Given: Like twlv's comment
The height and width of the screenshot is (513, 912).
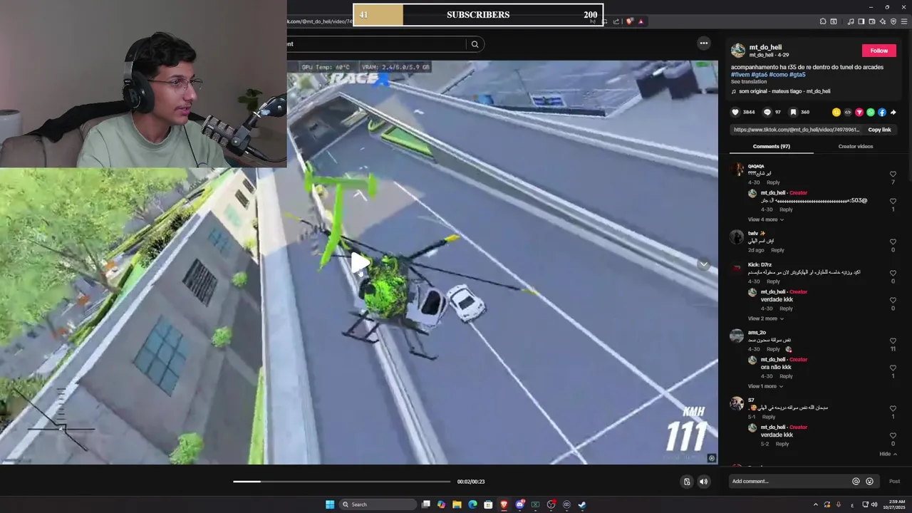Looking at the screenshot, I should [893, 242].
